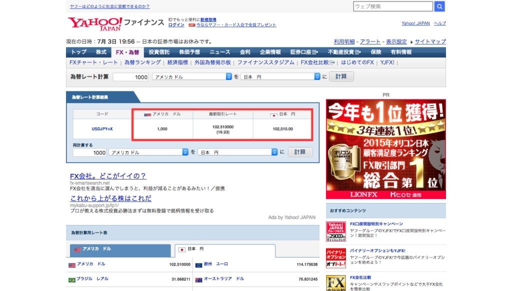Click the recalculate amount input field
Viewport: 512px width, 291px height.
click(x=89, y=152)
